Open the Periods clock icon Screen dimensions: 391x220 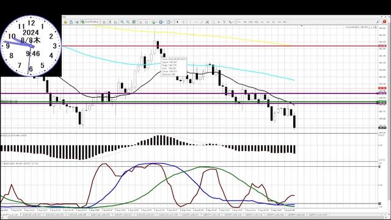tap(161, 22)
